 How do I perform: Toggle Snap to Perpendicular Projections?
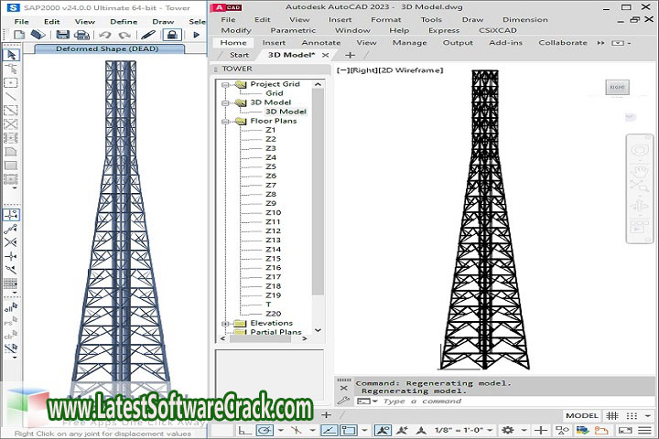click(11, 256)
